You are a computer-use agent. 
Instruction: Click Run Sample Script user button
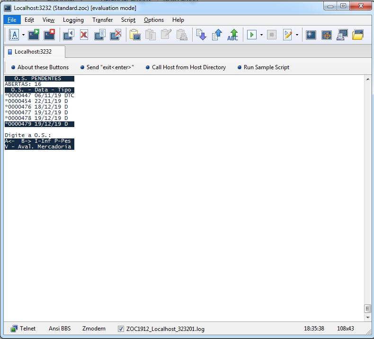263,67
